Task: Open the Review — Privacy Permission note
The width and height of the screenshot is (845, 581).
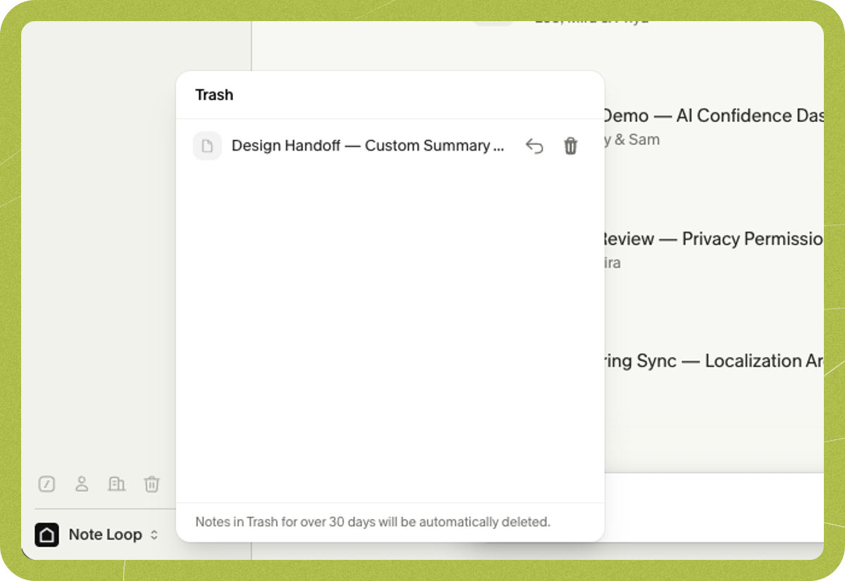Action: pyautogui.click(x=714, y=239)
